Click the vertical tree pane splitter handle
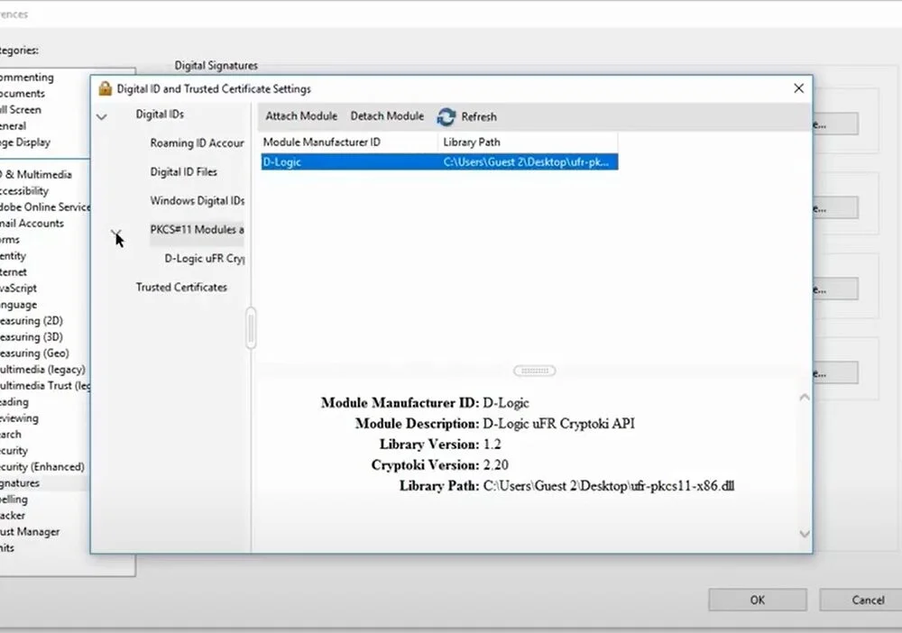The height and width of the screenshot is (633, 902). (251, 327)
